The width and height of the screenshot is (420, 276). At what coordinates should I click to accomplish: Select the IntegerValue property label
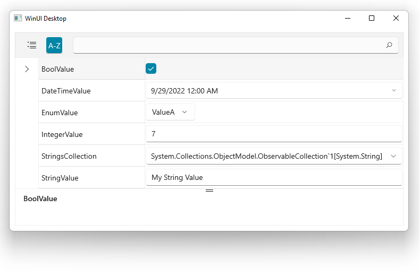click(62, 134)
